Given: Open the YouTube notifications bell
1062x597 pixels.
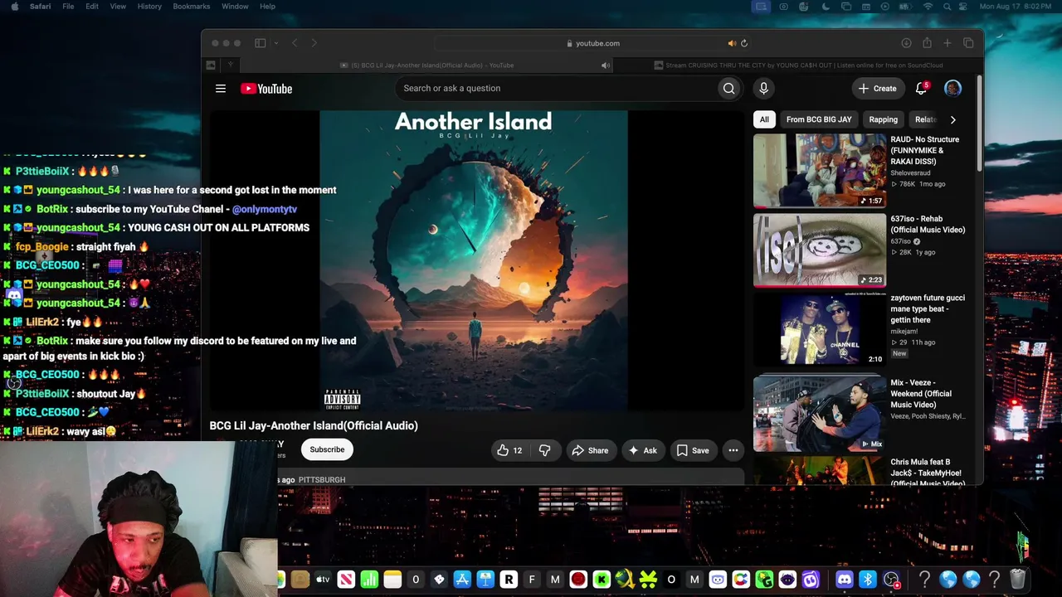Looking at the screenshot, I should point(921,89).
